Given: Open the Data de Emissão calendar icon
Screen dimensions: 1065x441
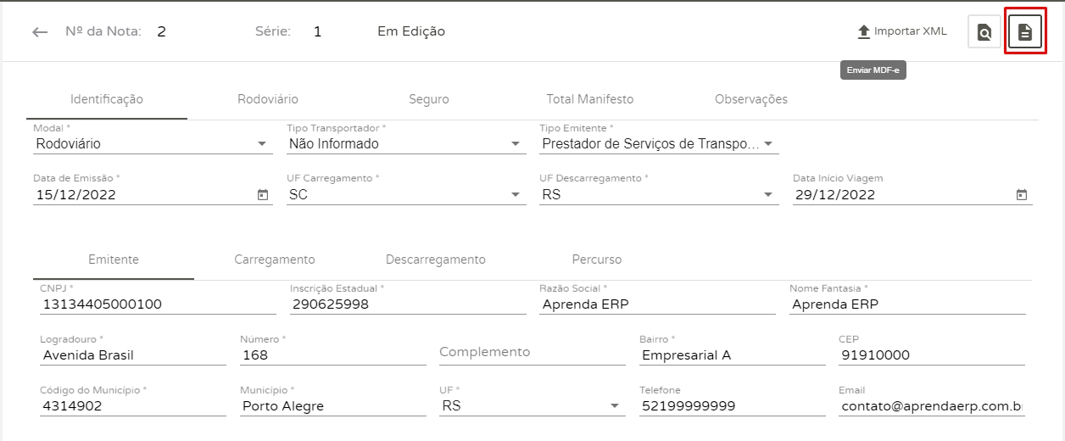Looking at the screenshot, I should [263, 195].
